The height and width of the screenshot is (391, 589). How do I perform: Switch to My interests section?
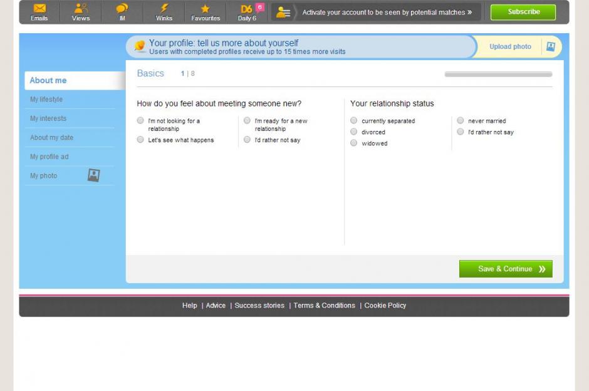[x=48, y=118]
